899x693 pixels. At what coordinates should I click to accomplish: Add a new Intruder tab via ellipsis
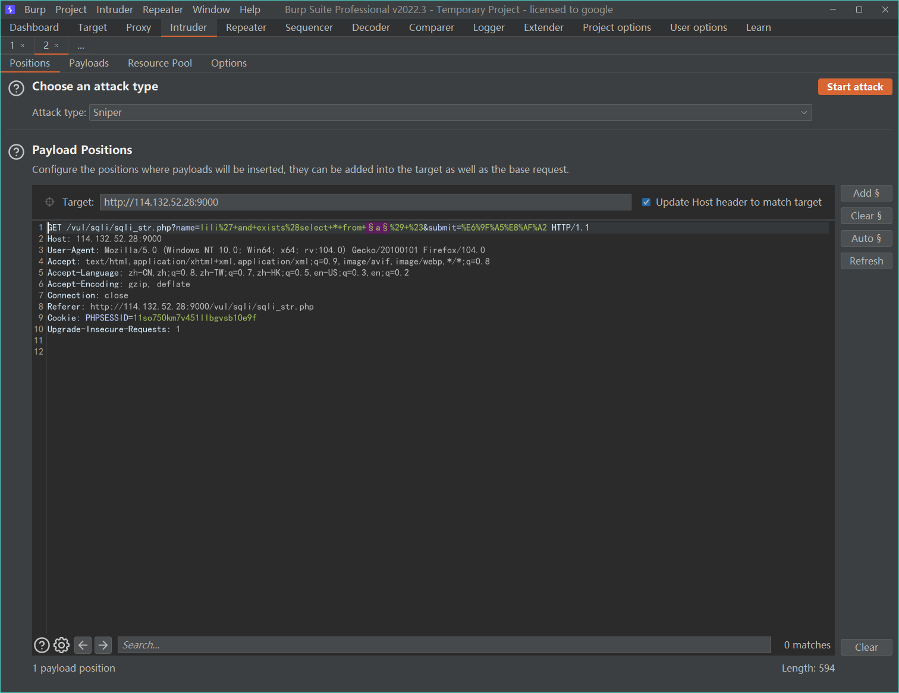[81, 45]
